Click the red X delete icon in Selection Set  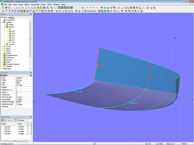click(x=12, y=120)
